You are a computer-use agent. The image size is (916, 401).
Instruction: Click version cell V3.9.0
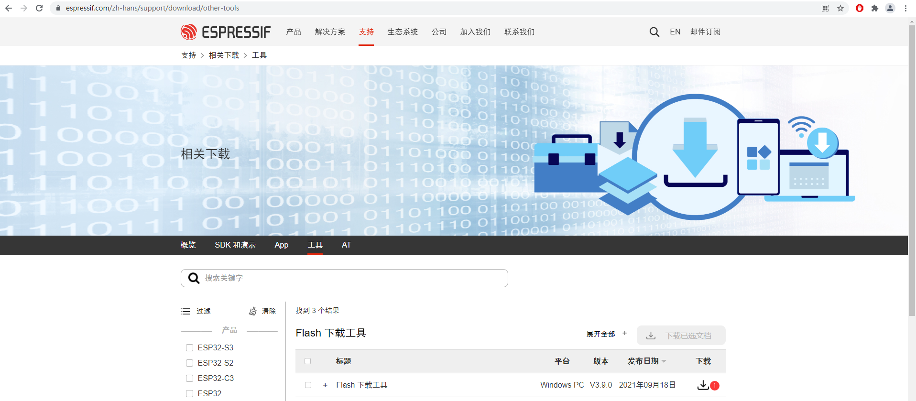coord(600,385)
